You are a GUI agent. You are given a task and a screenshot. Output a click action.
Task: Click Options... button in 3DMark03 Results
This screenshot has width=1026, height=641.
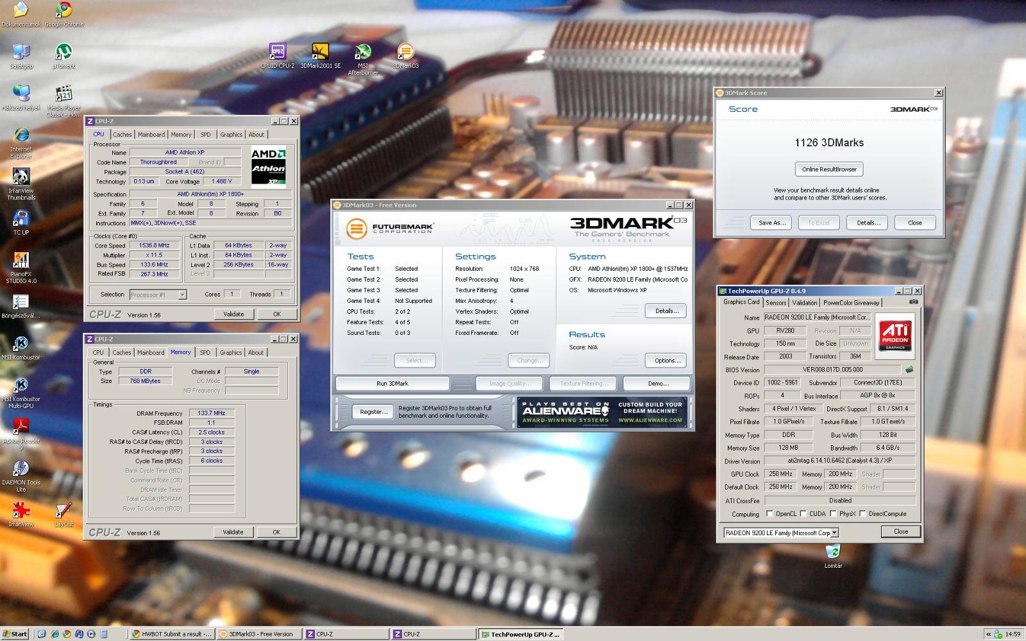[x=667, y=361]
